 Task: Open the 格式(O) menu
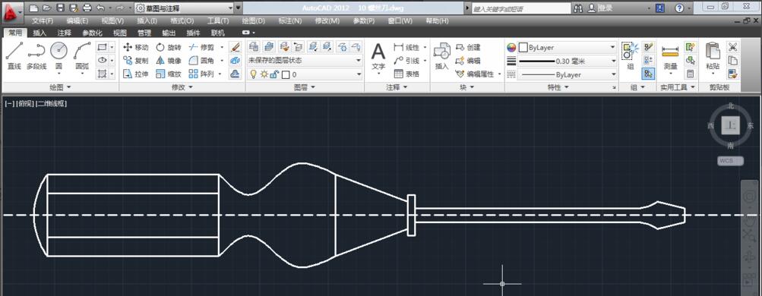click(x=182, y=20)
